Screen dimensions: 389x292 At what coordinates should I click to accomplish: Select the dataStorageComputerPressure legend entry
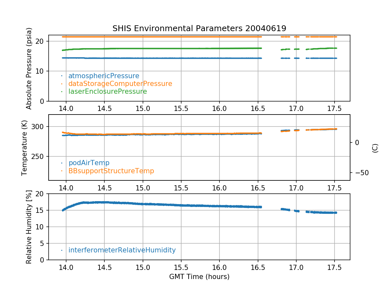coord(120,84)
